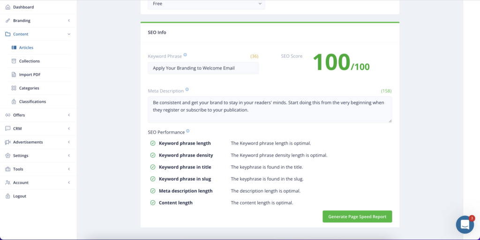Screen dimensions: 480x240
Task: Click 'The keyphrase is found in the title.'
Action: [x=267, y=167]
